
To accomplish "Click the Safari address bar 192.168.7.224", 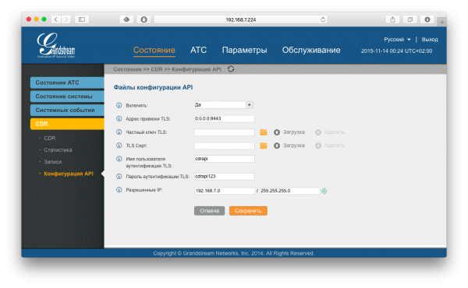I will [x=240, y=19].
